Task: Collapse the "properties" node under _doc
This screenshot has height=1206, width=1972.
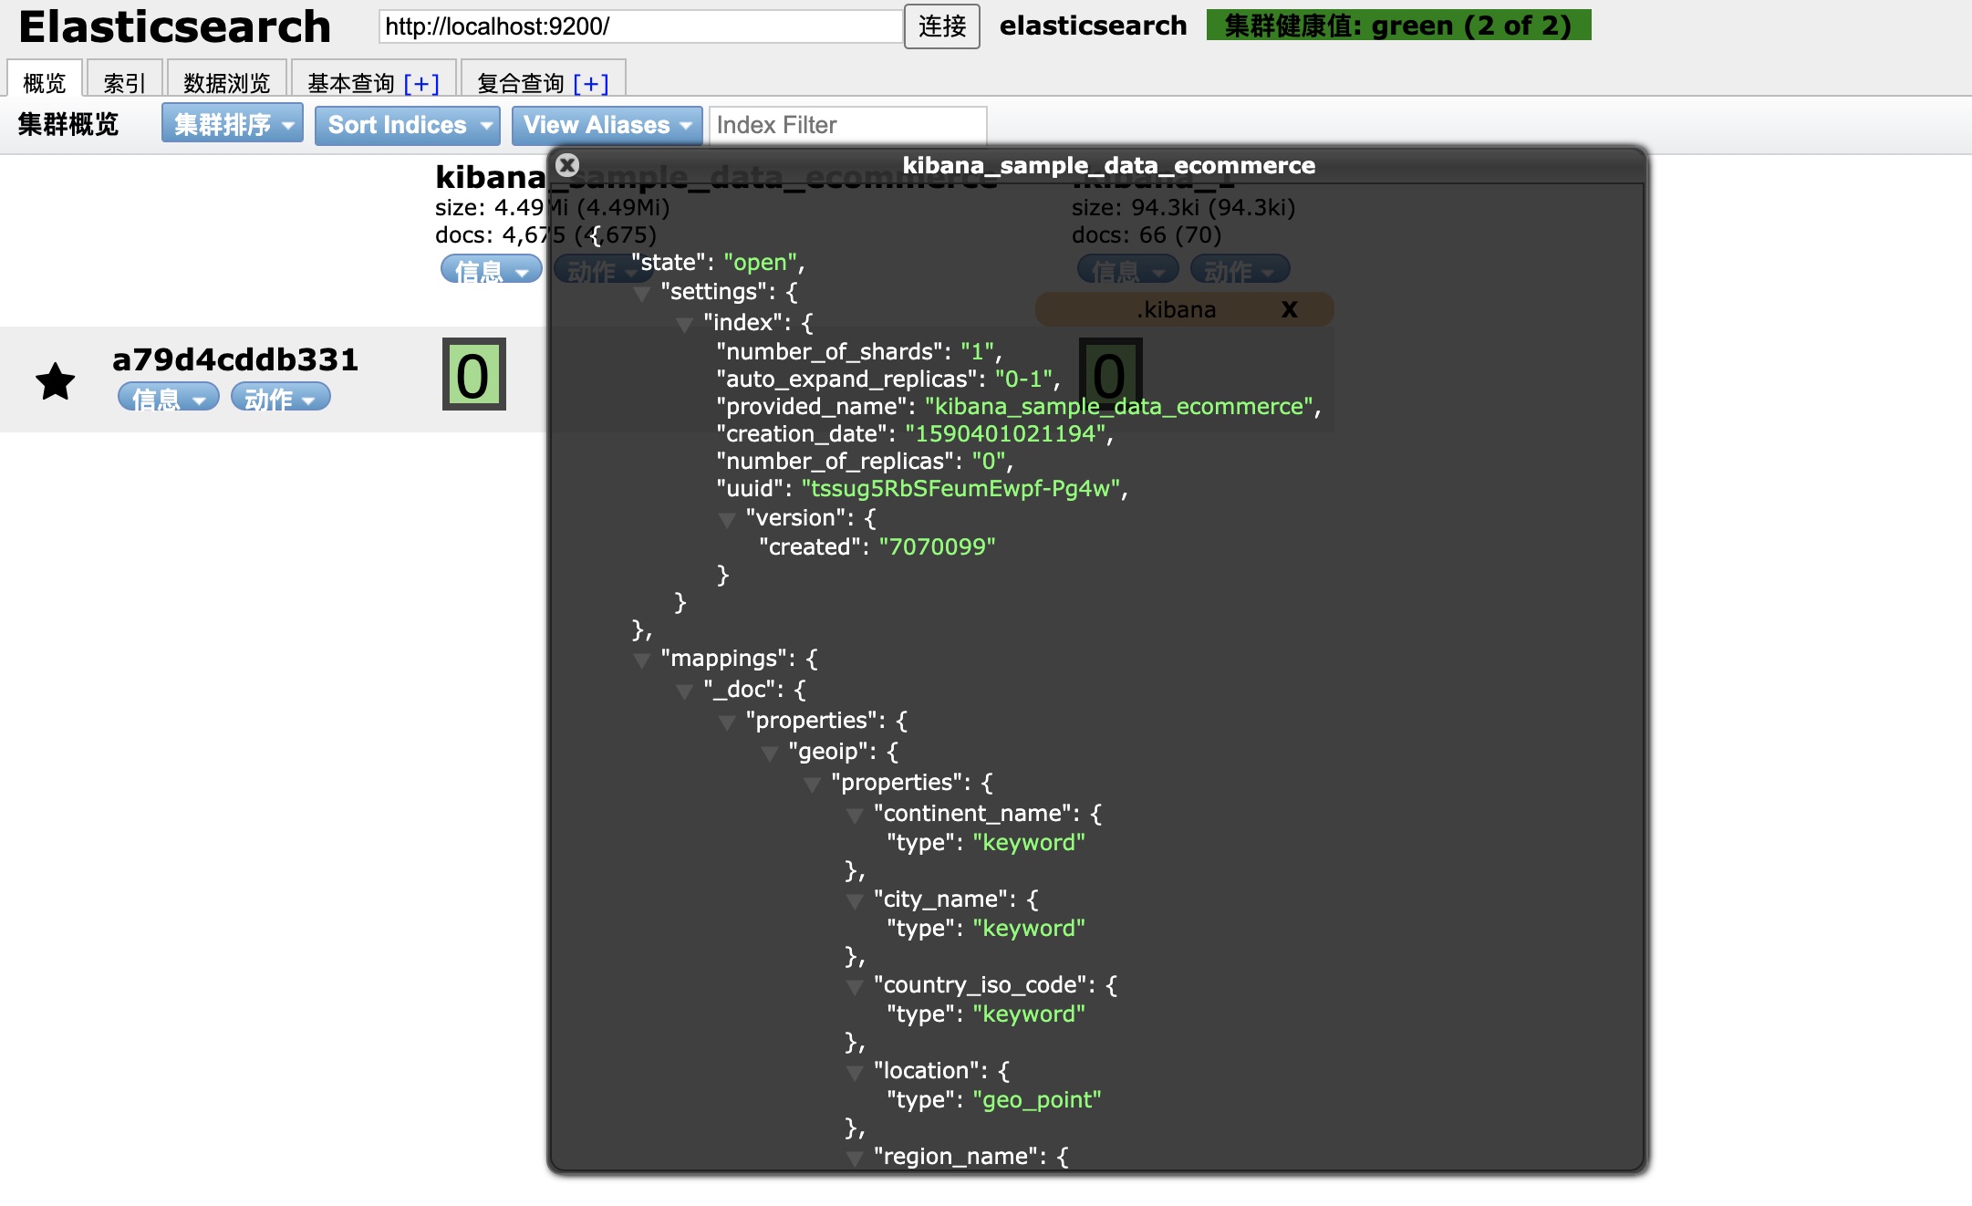Action: point(727,723)
